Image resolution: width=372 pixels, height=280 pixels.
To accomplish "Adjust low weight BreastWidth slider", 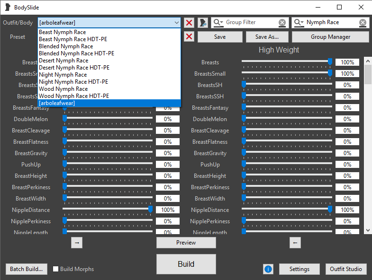I will pos(64,198).
